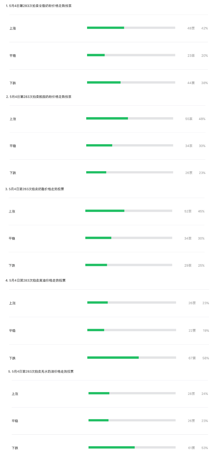Image resolution: width=215 pixels, height=452 pixels.
Task: Click the 19% percentage label
Action: 205,331
